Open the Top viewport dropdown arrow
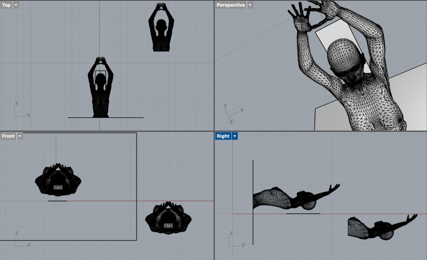Image resolution: width=427 pixels, height=260 pixels. tap(16, 5)
